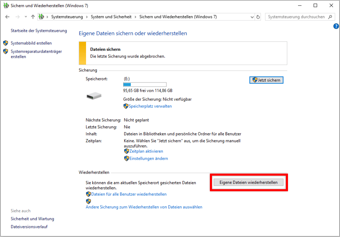Select Systemsteuerung in the breadcrumb

click(67, 17)
